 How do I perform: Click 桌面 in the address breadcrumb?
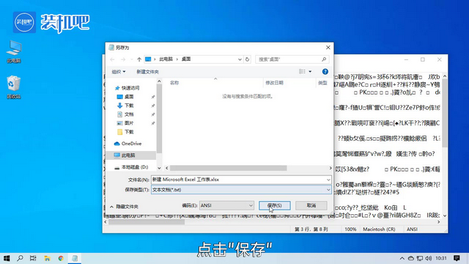click(186, 59)
